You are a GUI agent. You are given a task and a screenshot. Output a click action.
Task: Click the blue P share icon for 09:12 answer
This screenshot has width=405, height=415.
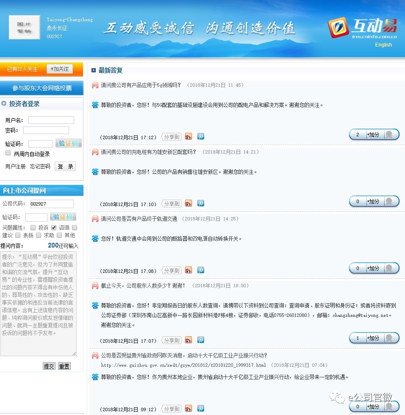pos(201,408)
